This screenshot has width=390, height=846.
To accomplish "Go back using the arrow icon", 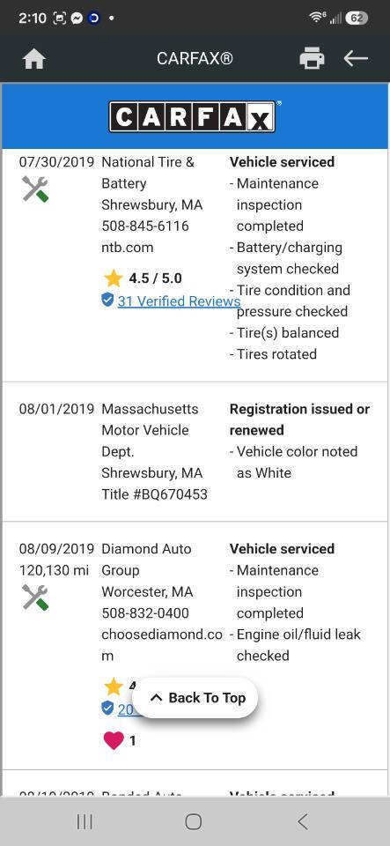I will 356,58.
